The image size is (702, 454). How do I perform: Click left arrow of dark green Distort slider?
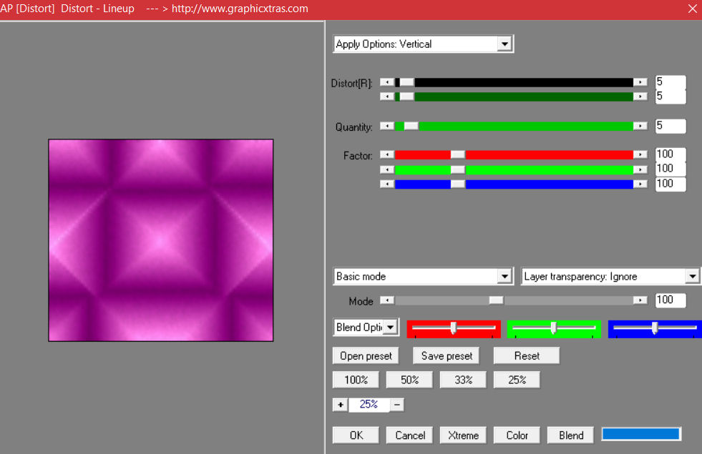[387, 97]
